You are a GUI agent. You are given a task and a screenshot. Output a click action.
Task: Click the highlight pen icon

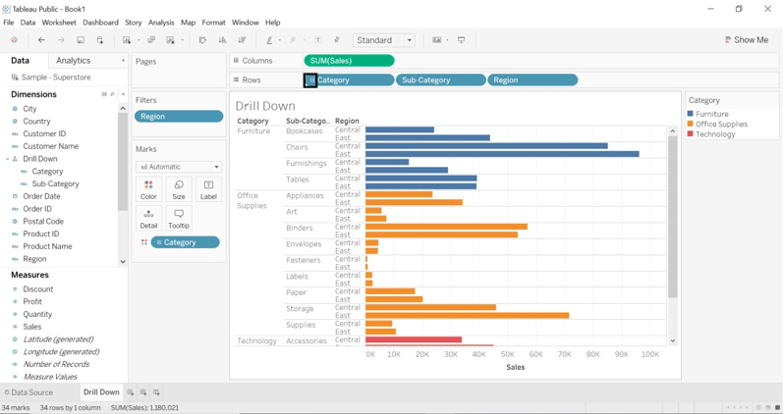pyautogui.click(x=269, y=40)
